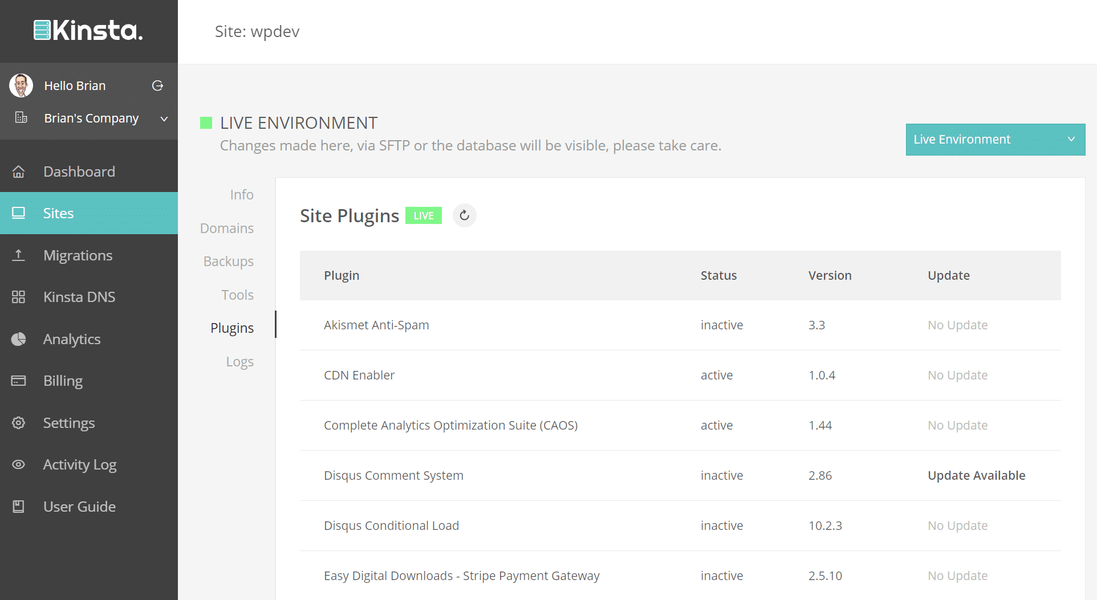The height and width of the screenshot is (600, 1097).
Task: Open Analytics in the sidebar
Action: [89, 339]
